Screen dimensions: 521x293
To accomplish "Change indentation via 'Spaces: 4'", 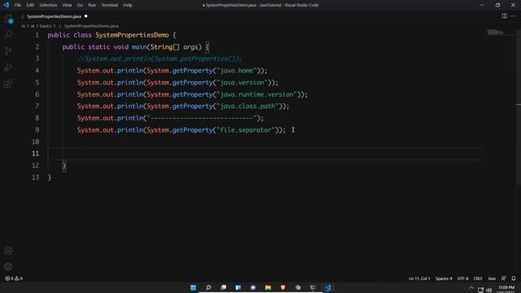I will point(444,278).
